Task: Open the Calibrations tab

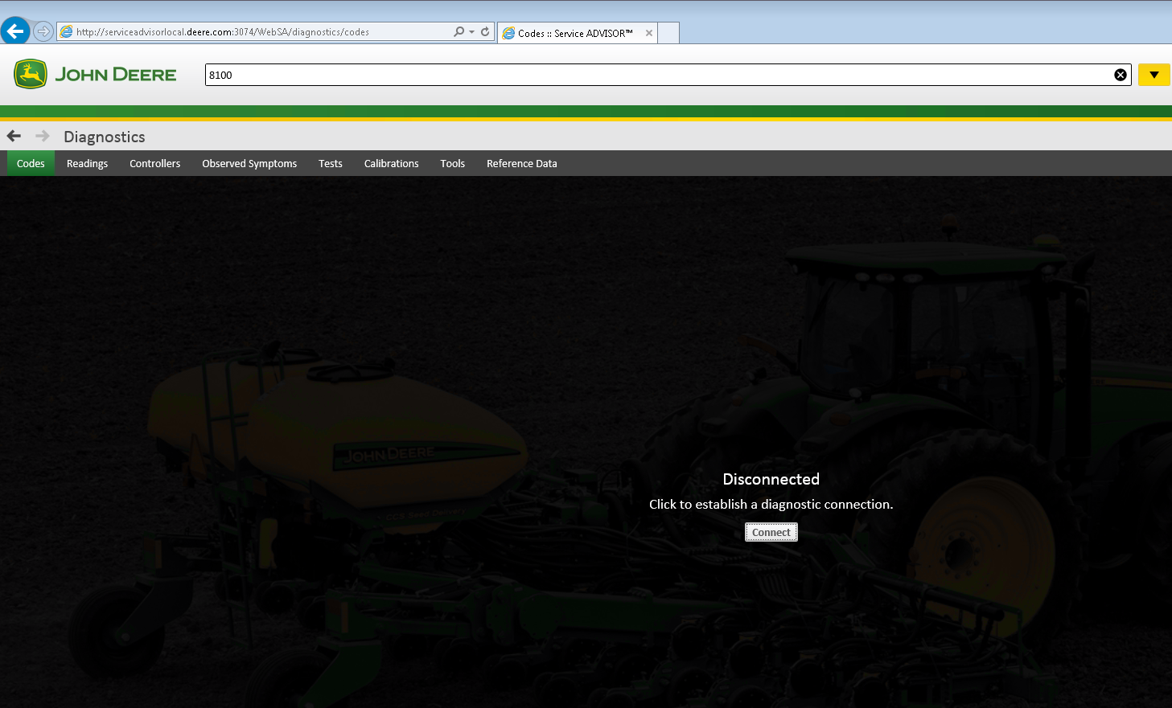Action: [x=392, y=163]
